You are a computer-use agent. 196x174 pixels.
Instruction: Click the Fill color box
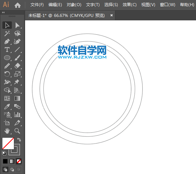coord(8,143)
